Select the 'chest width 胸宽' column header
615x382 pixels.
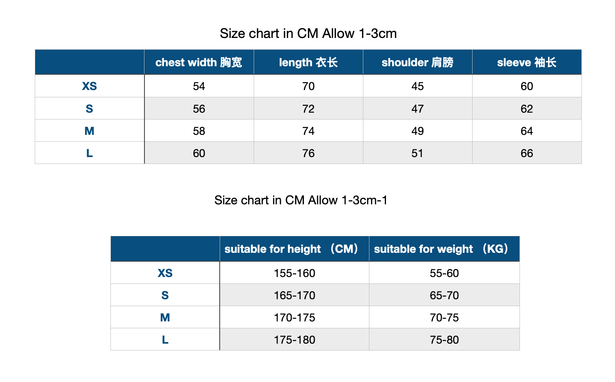pos(199,62)
